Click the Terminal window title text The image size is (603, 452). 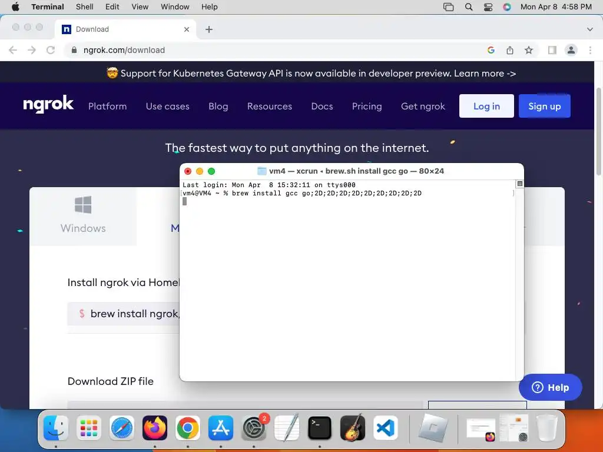356,171
